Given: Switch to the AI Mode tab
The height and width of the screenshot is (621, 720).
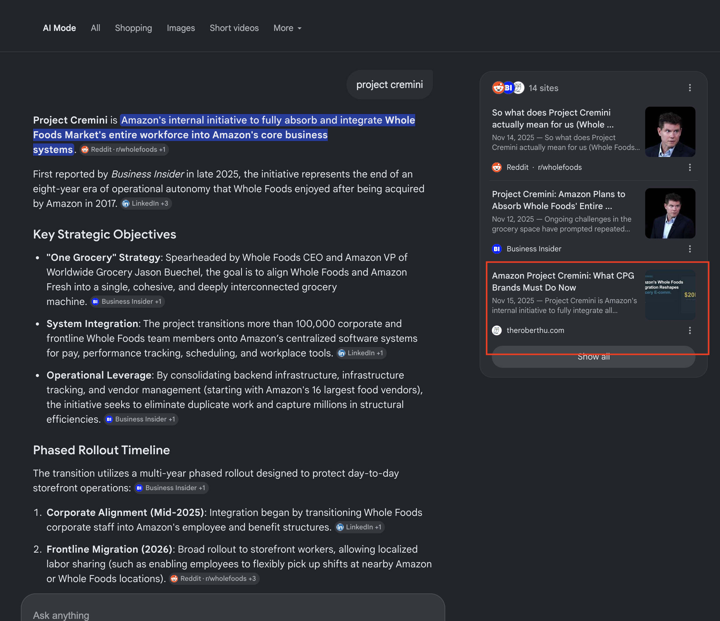Looking at the screenshot, I should (59, 28).
